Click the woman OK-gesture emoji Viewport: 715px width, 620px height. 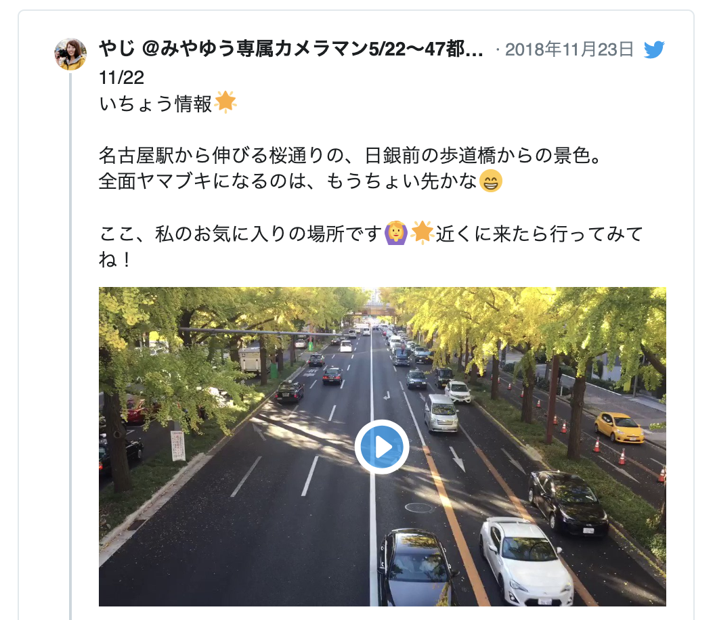396,234
